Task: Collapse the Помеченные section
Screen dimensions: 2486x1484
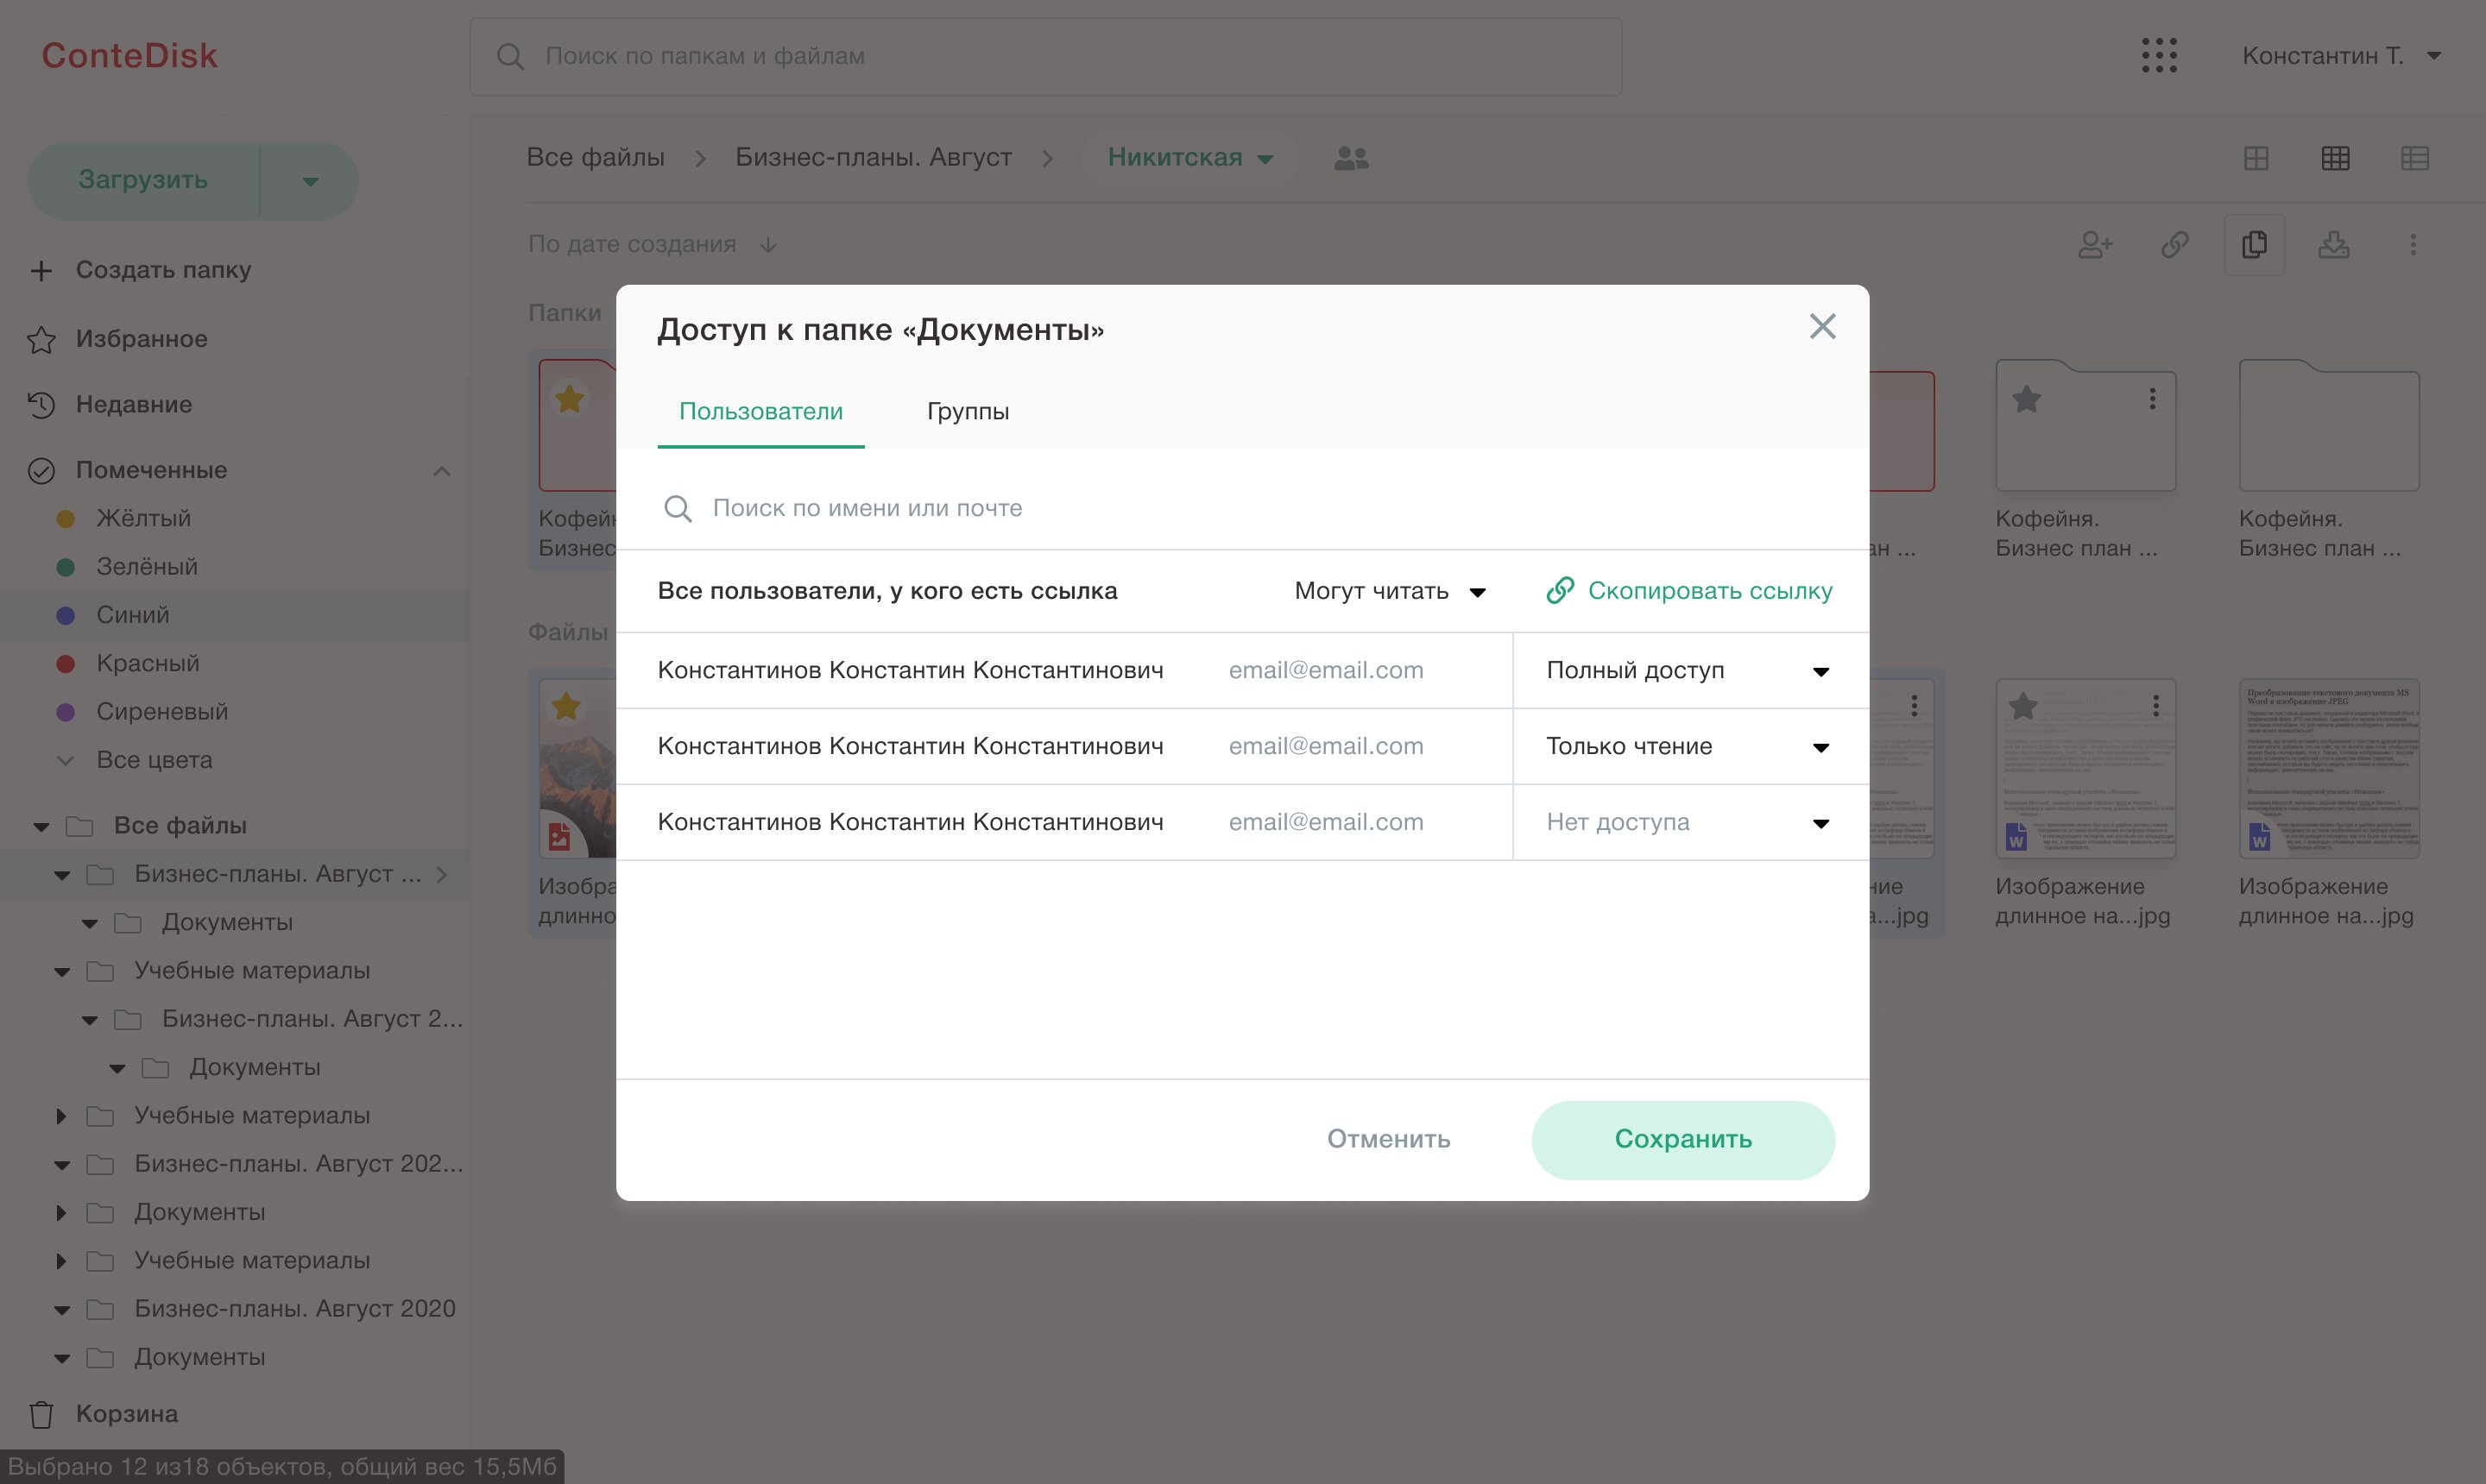Action: (x=441, y=471)
